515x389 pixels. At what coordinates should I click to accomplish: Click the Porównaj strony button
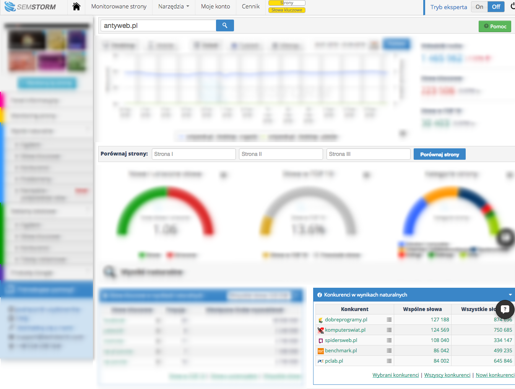tap(440, 154)
